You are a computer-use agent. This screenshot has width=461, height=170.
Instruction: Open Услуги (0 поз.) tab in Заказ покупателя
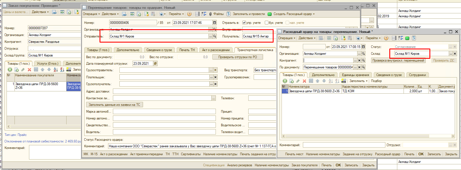(x=47, y=64)
